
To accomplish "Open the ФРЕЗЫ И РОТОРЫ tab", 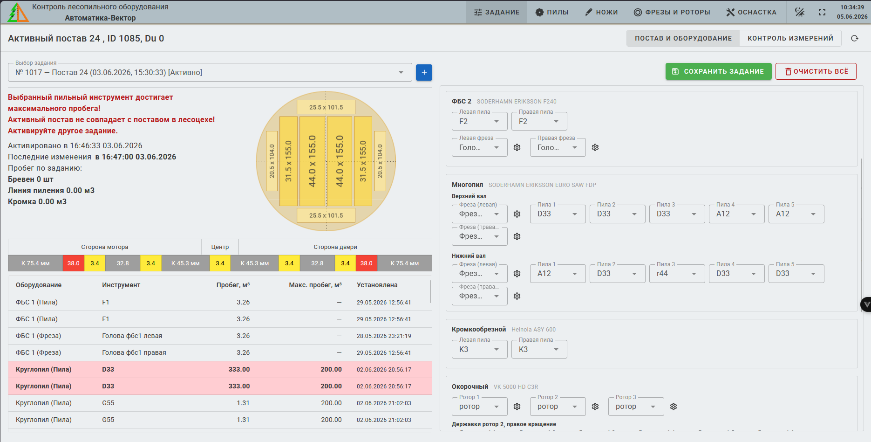I will 672,12.
